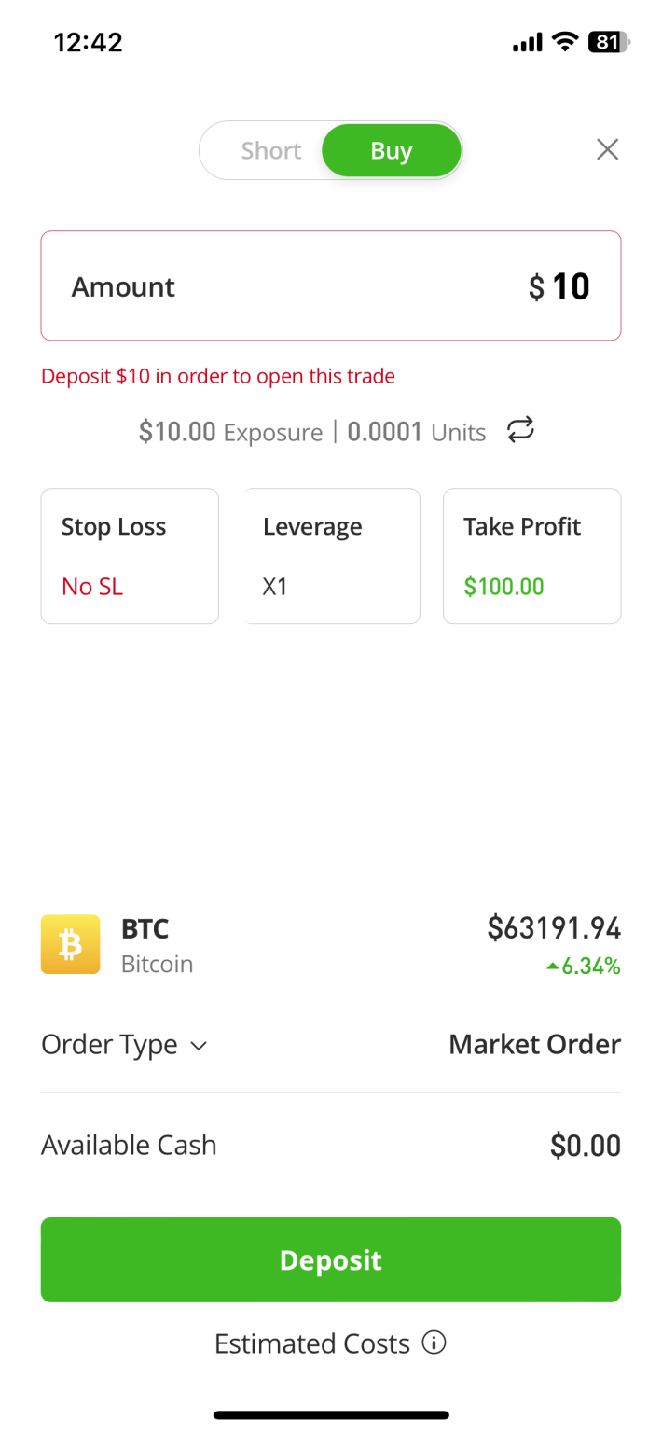Viewport: 662px width, 1433px height.
Task: Tap the cellular signal bars icon
Action: pyautogui.click(x=527, y=41)
